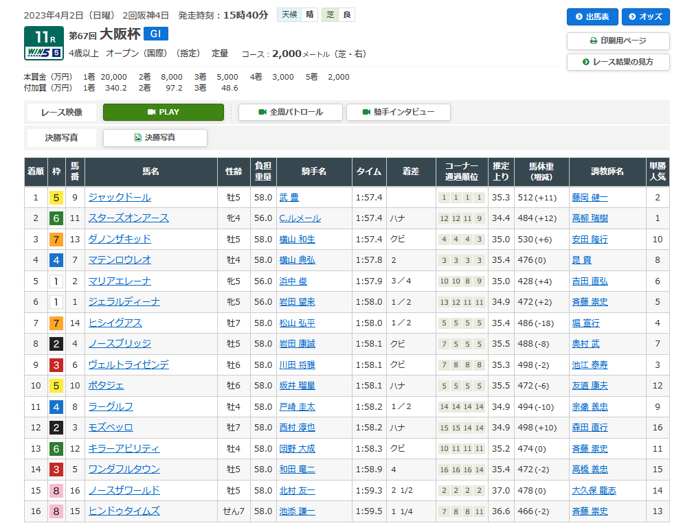Click trainer name 池江 泰寿
The width and height of the screenshot is (694, 532).
(x=590, y=365)
